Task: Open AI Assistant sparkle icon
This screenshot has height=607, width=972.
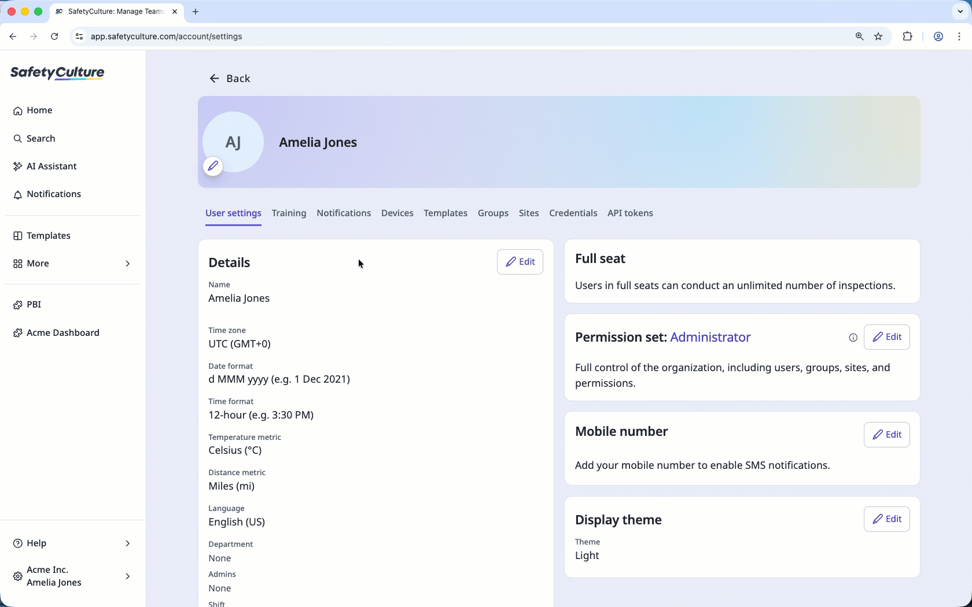Action: (x=18, y=166)
